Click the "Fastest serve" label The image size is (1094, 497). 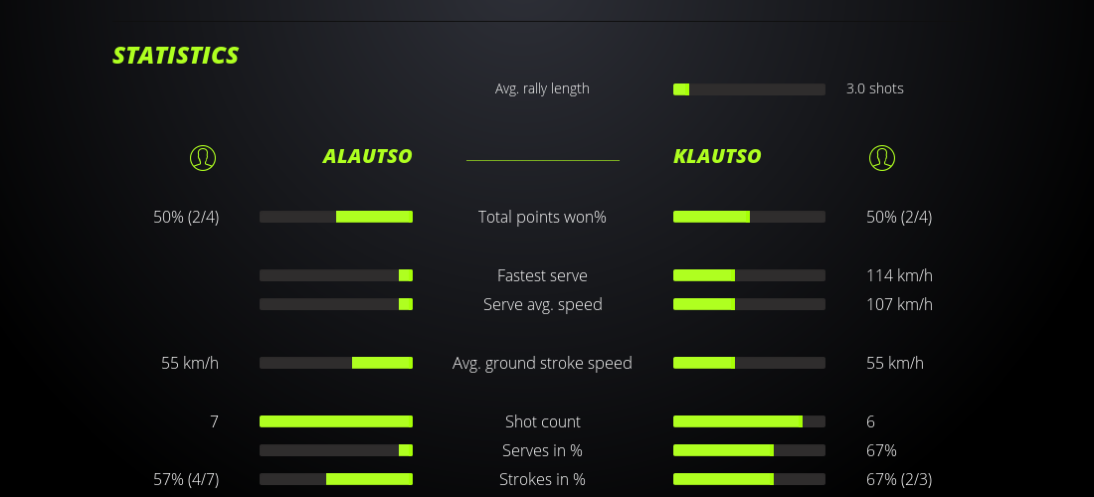542,275
